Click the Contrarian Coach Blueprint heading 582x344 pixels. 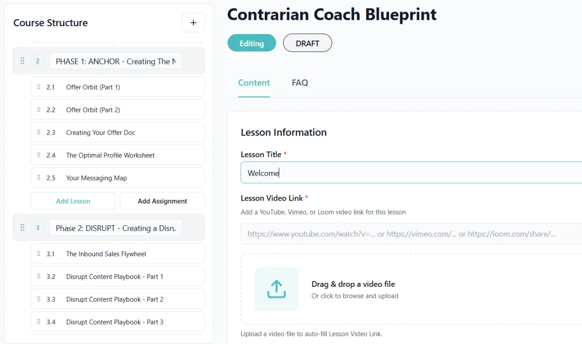[332, 15]
